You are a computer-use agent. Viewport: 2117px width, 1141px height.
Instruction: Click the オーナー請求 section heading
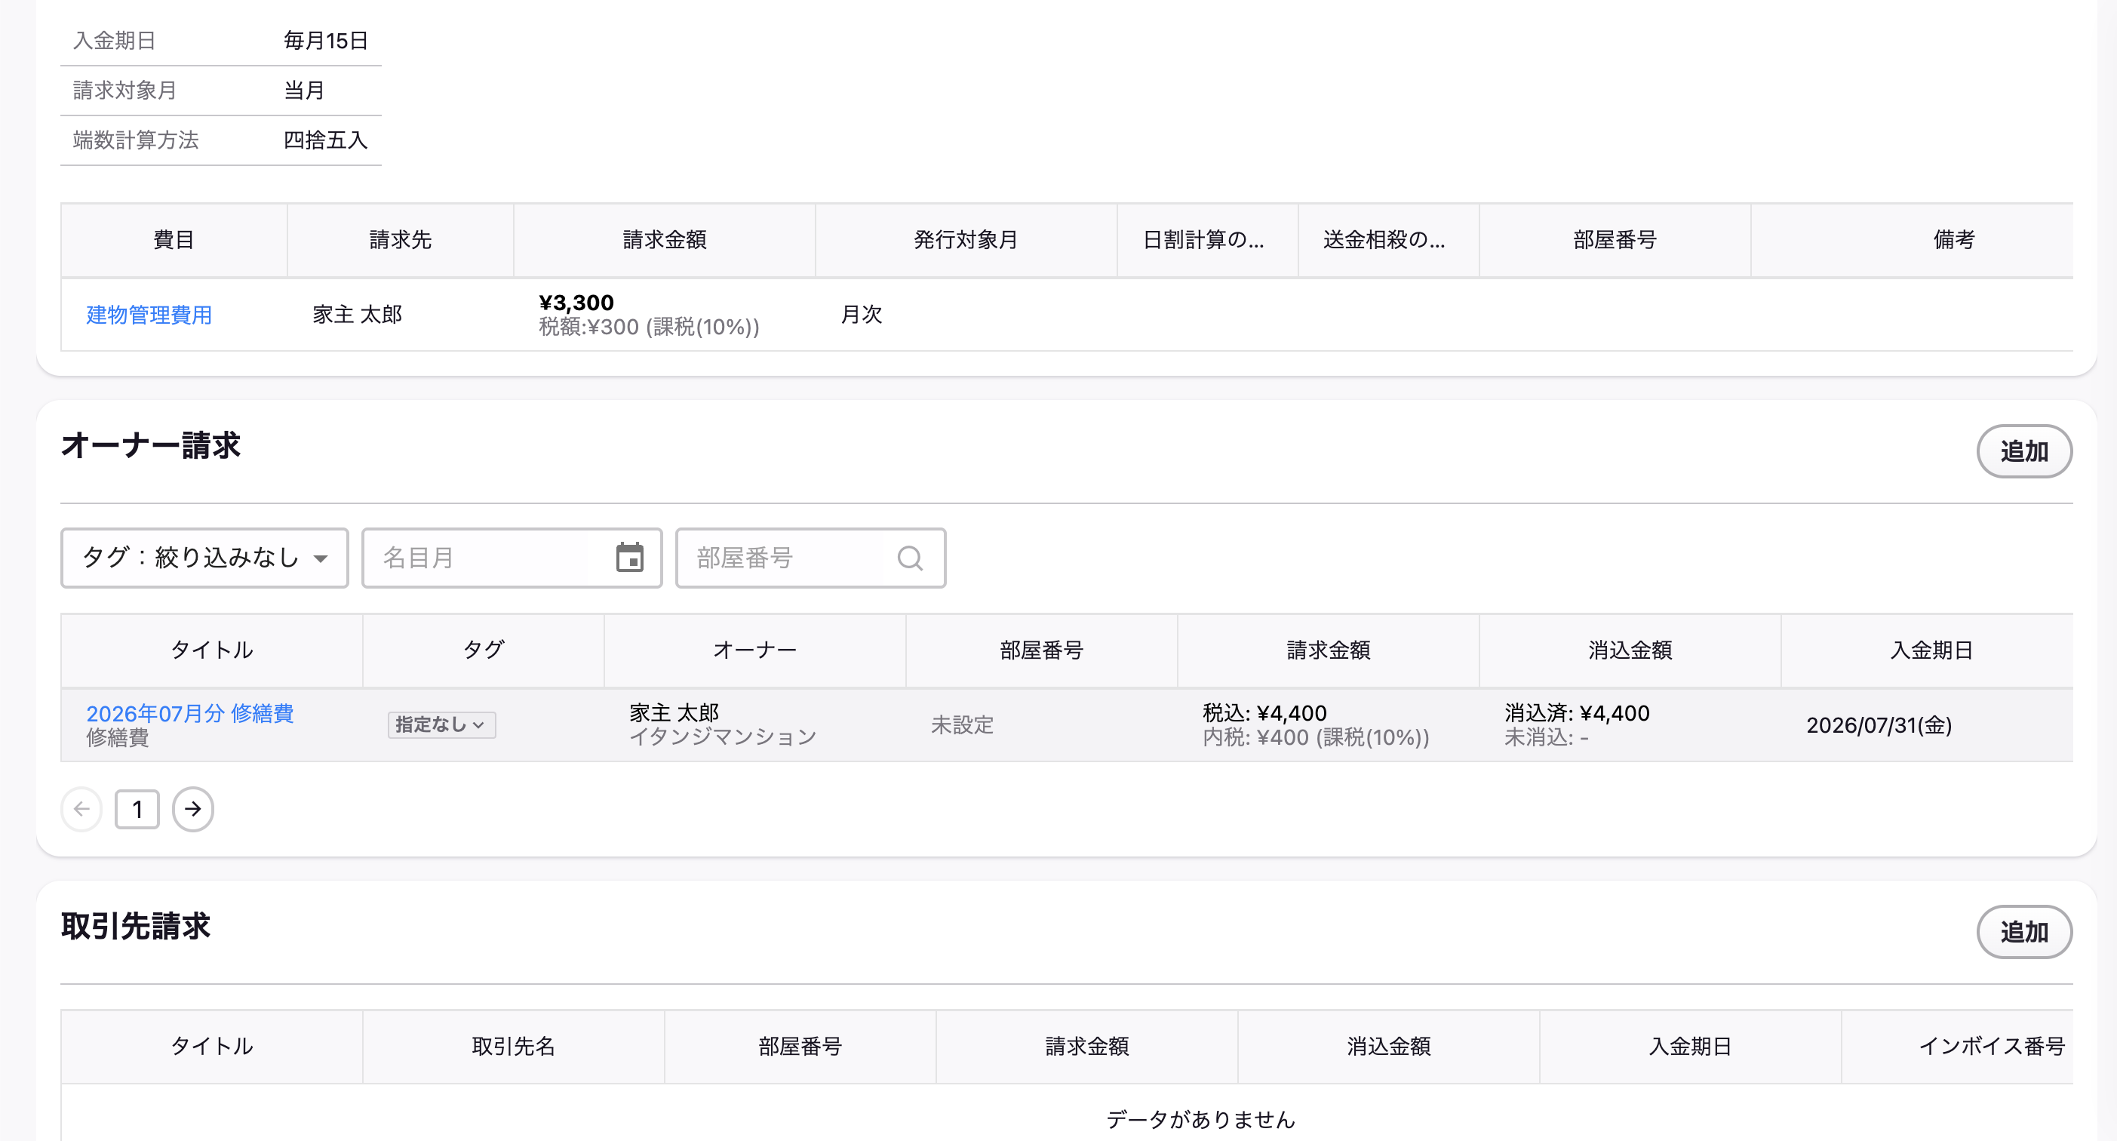(151, 447)
